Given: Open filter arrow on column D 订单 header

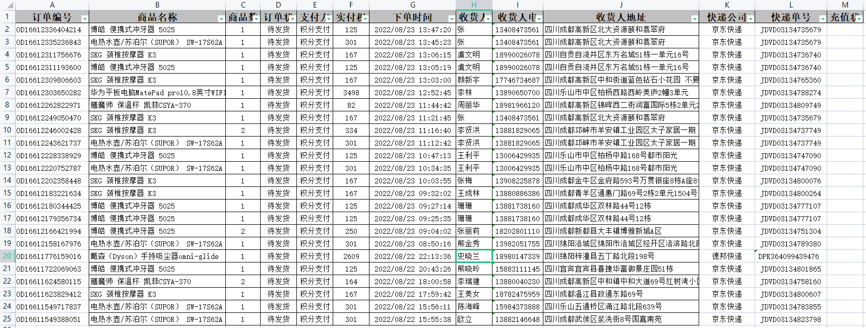Looking at the screenshot, I should pyautogui.click(x=292, y=19).
